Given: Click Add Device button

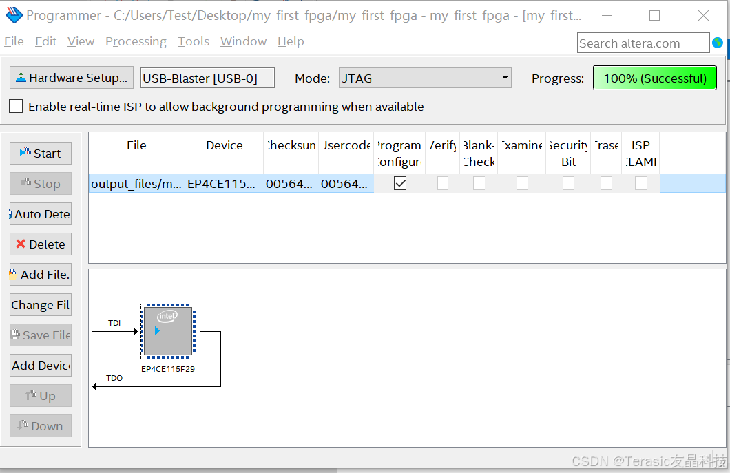Looking at the screenshot, I should 41,365.
